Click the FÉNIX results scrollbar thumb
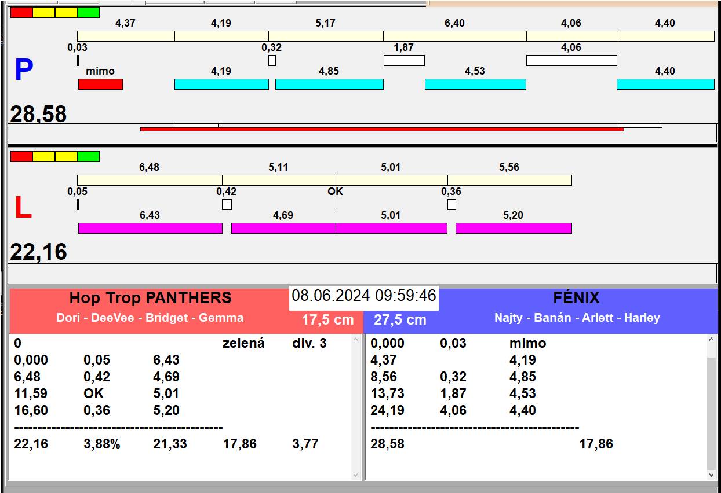The height and width of the screenshot is (493, 721). coord(712,413)
